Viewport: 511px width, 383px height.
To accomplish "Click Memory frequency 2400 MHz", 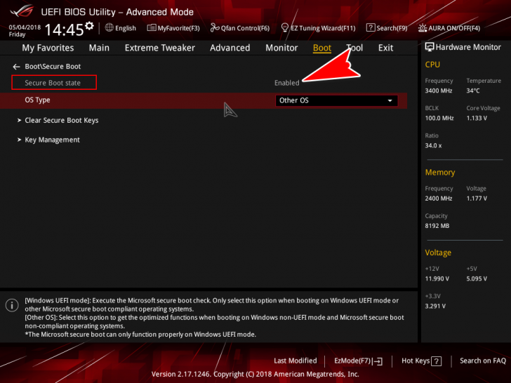I will point(438,199).
